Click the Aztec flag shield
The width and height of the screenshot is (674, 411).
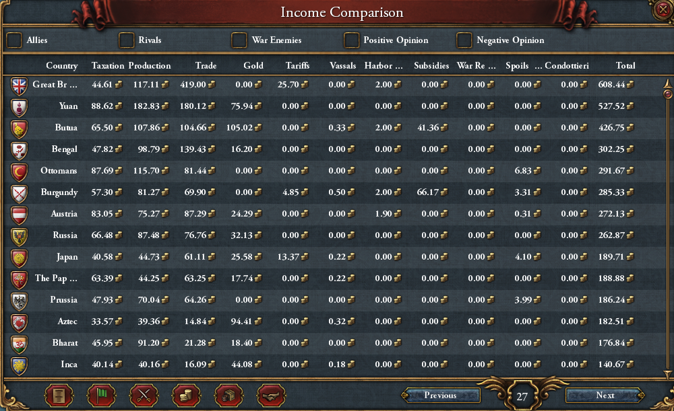pyautogui.click(x=20, y=322)
